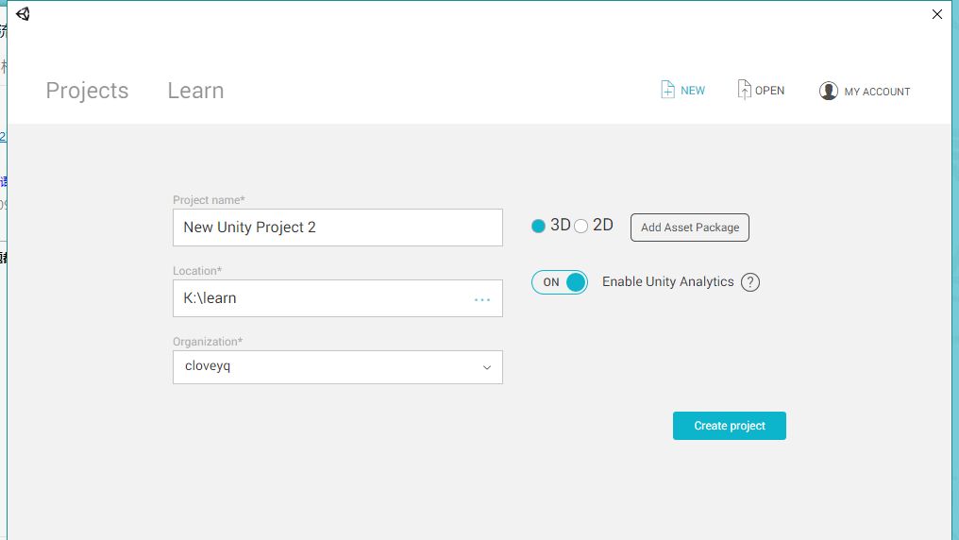Click the NEW project document icon

[x=668, y=90]
